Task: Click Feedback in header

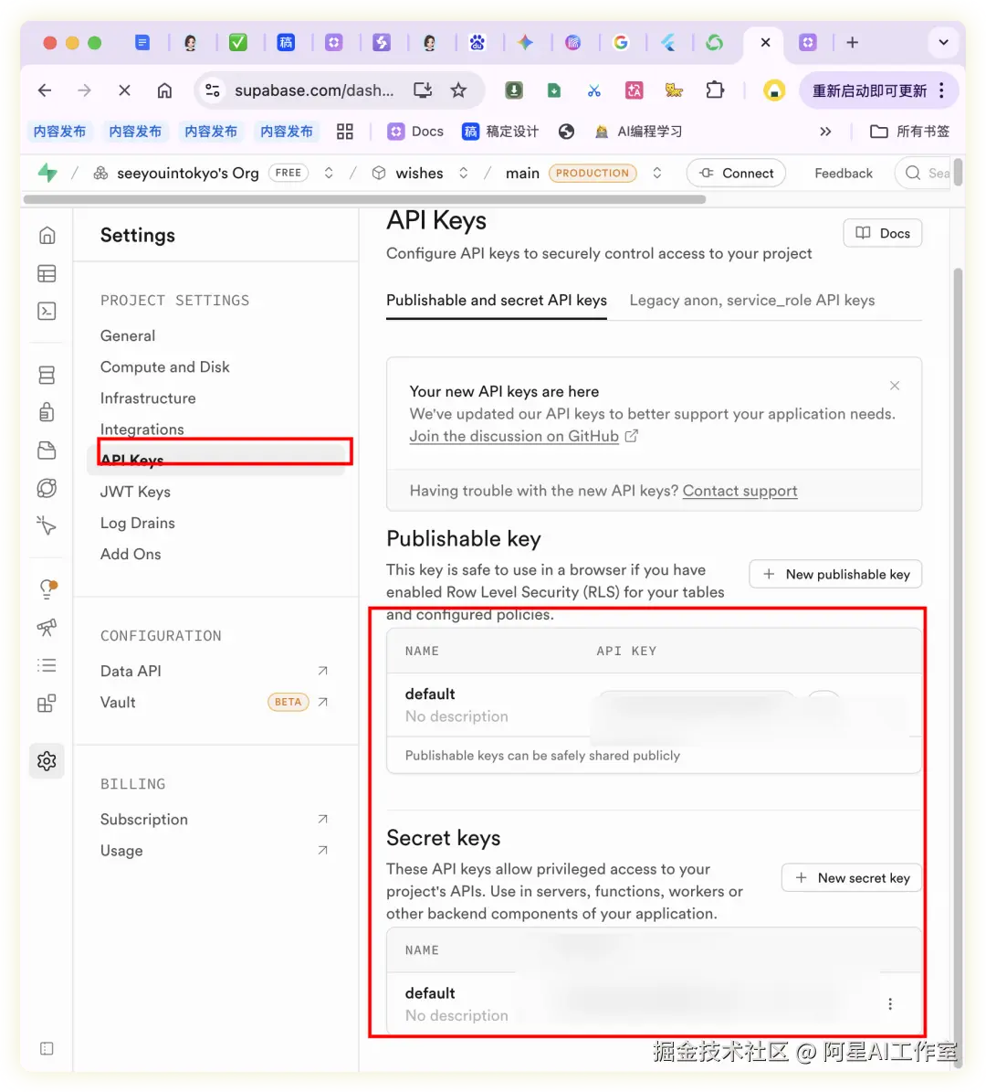Action: click(844, 173)
